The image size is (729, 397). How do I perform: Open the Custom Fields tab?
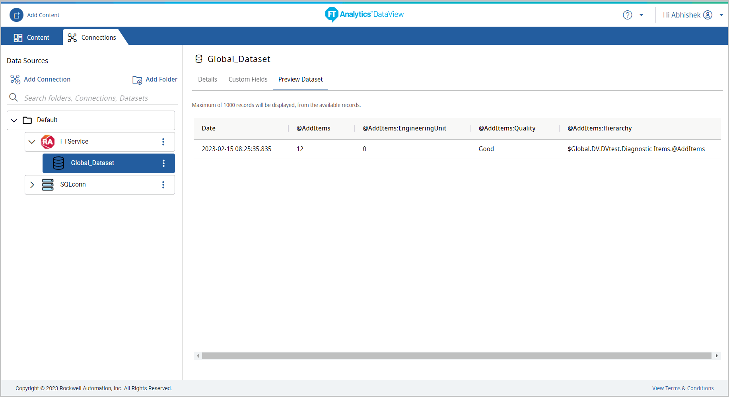(x=248, y=80)
